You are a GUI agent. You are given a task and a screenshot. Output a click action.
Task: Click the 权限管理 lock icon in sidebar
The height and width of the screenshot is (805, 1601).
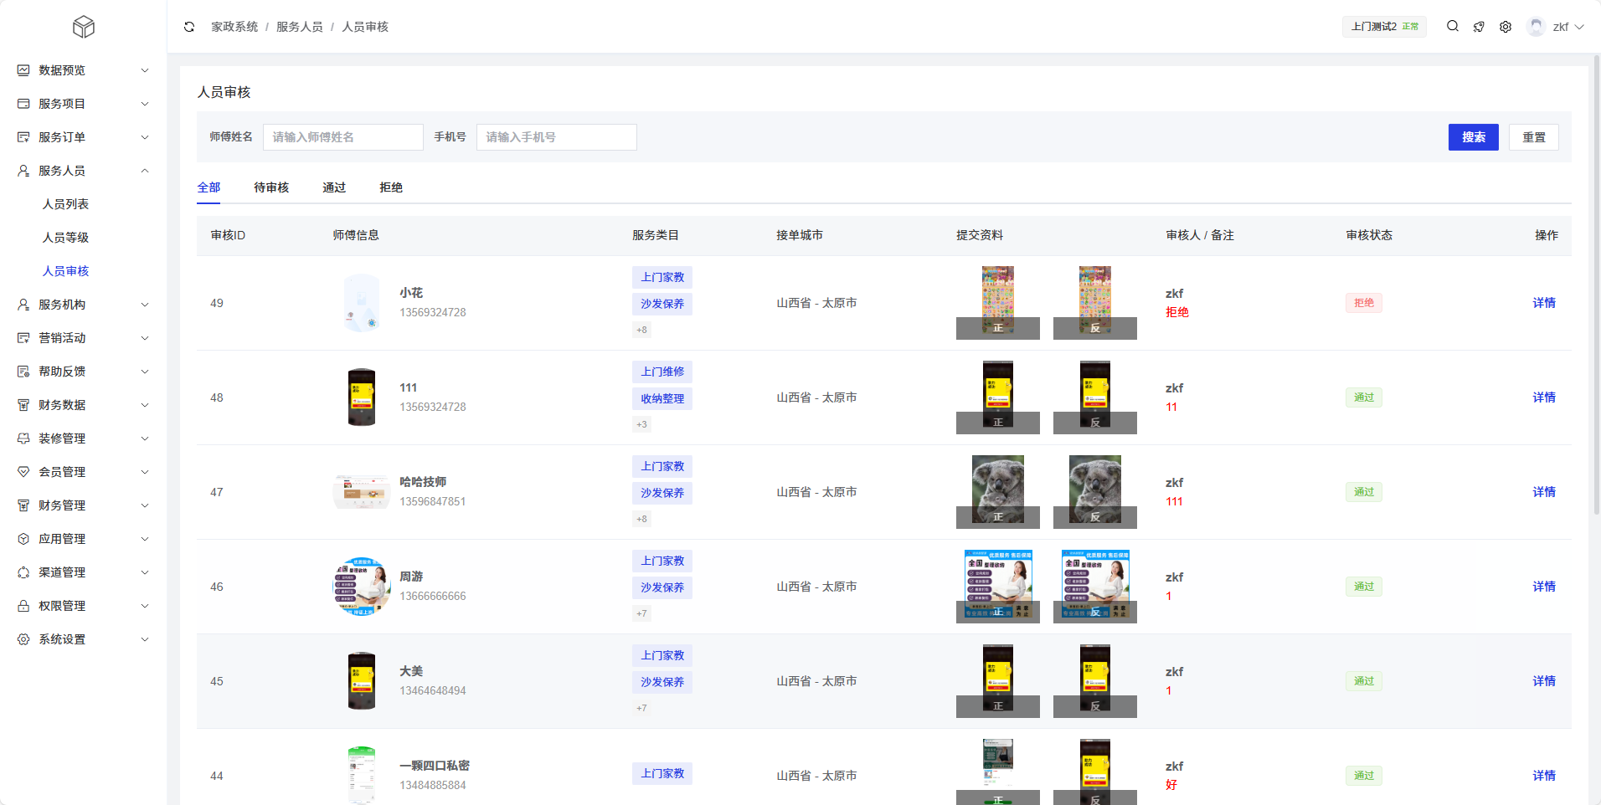(23, 606)
